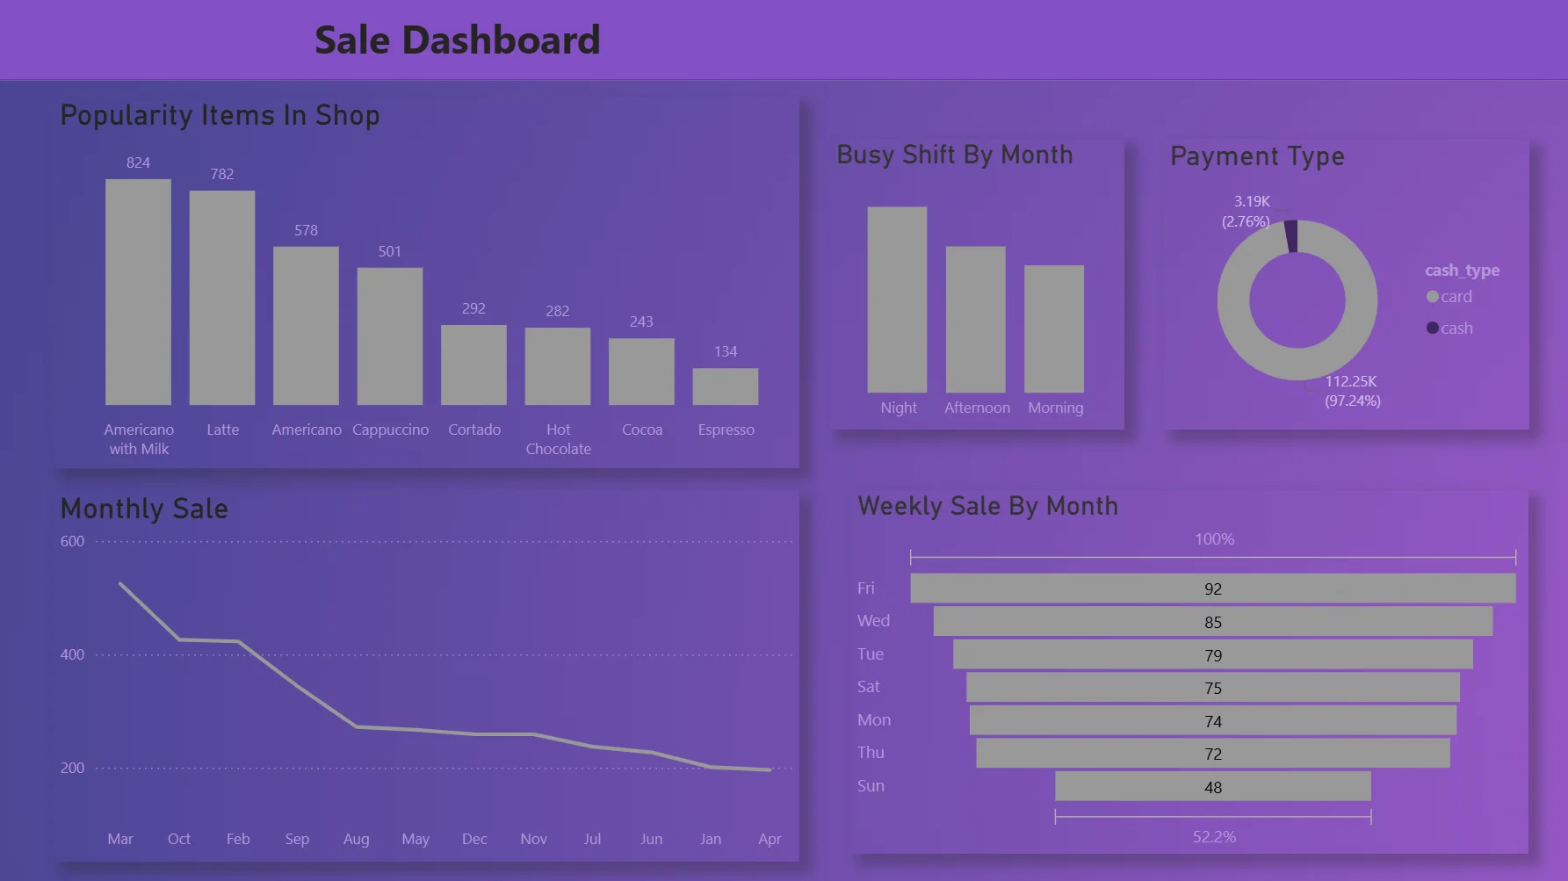Toggle the card legend entry
The image size is (1568, 881).
pyautogui.click(x=1449, y=296)
